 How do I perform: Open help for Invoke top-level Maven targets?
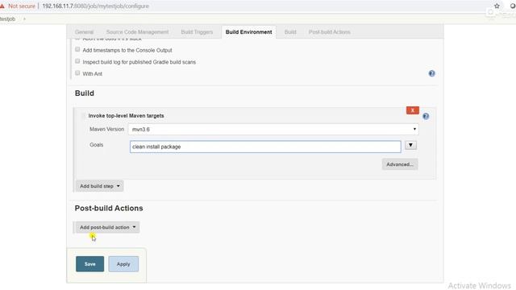click(x=426, y=116)
